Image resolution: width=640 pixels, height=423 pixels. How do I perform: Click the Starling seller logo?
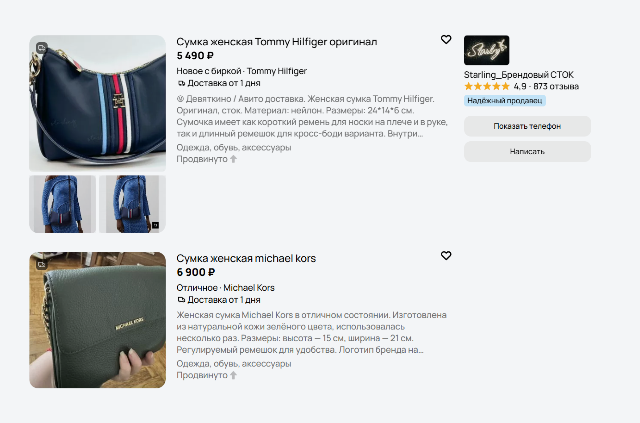coord(486,50)
